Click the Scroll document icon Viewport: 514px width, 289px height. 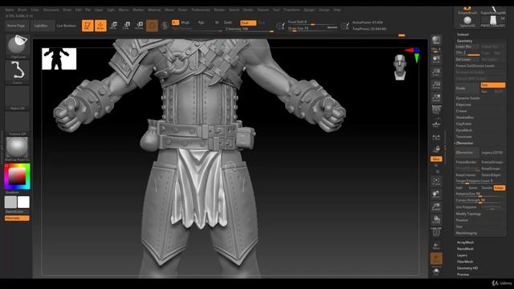(436, 59)
